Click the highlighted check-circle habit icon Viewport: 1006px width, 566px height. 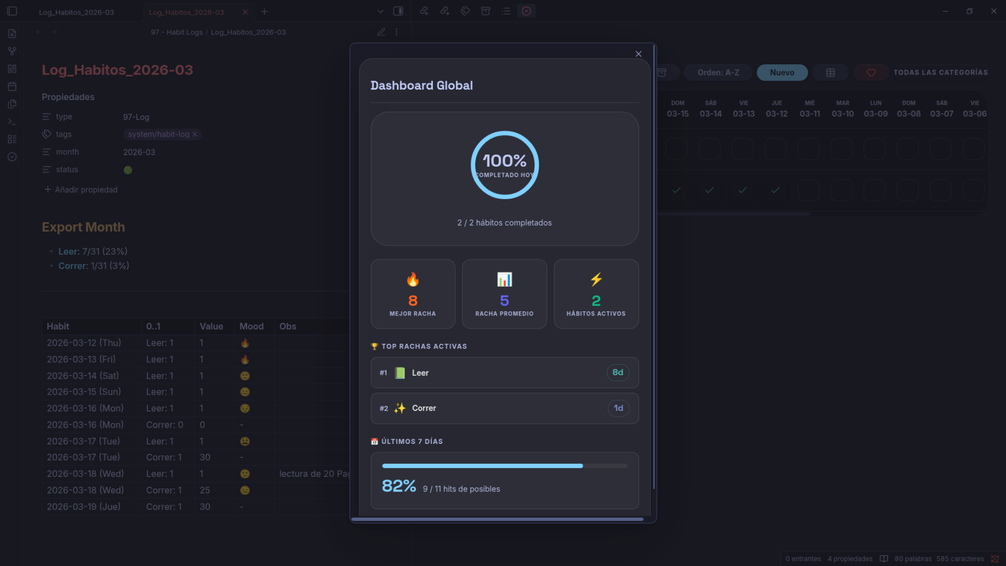(526, 11)
